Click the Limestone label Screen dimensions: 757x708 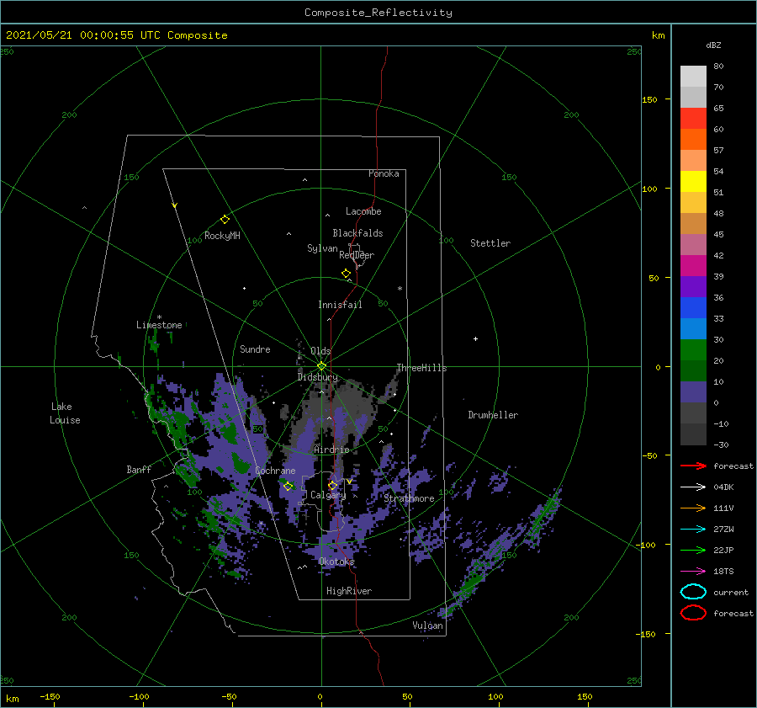159,325
